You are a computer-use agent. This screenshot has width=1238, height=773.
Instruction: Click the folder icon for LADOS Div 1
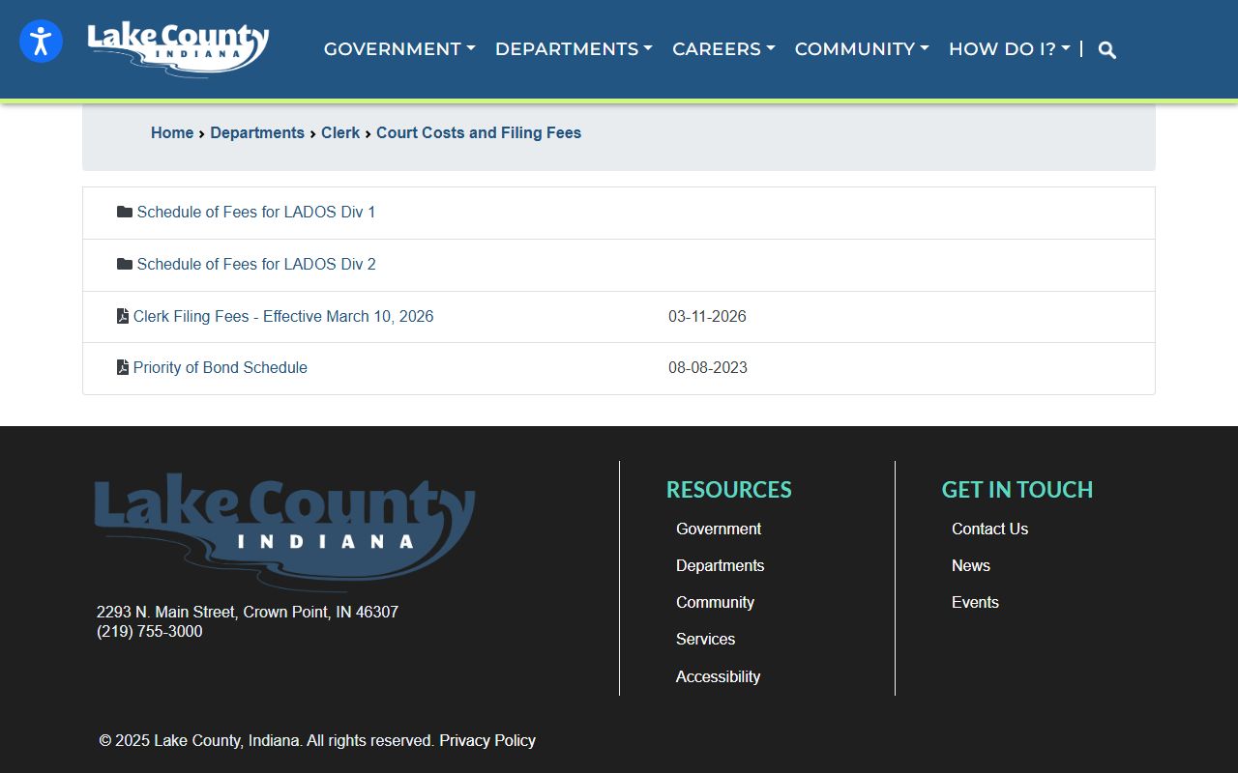(x=125, y=212)
